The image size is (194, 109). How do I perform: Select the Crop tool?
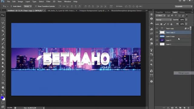coord(3,31)
